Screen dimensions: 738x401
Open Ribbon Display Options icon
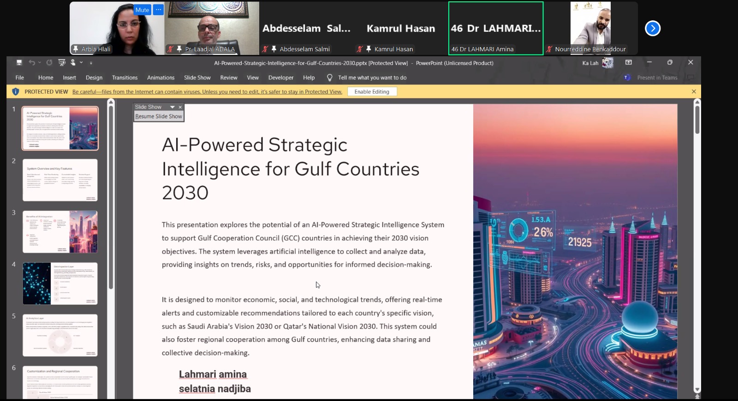point(628,62)
